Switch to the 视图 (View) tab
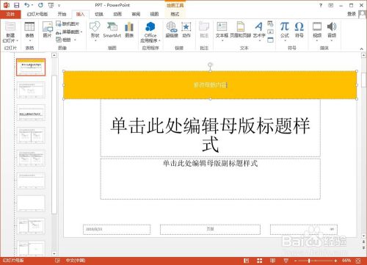The width and height of the screenshot is (367, 265). pyautogui.click(x=154, y=14)
